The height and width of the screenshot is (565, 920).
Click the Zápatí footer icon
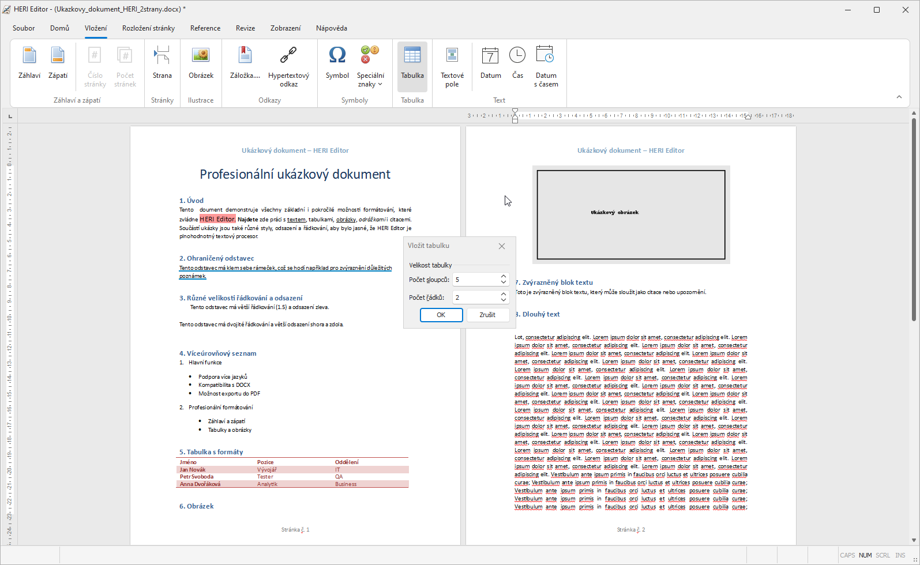click(x=58, y=62)
